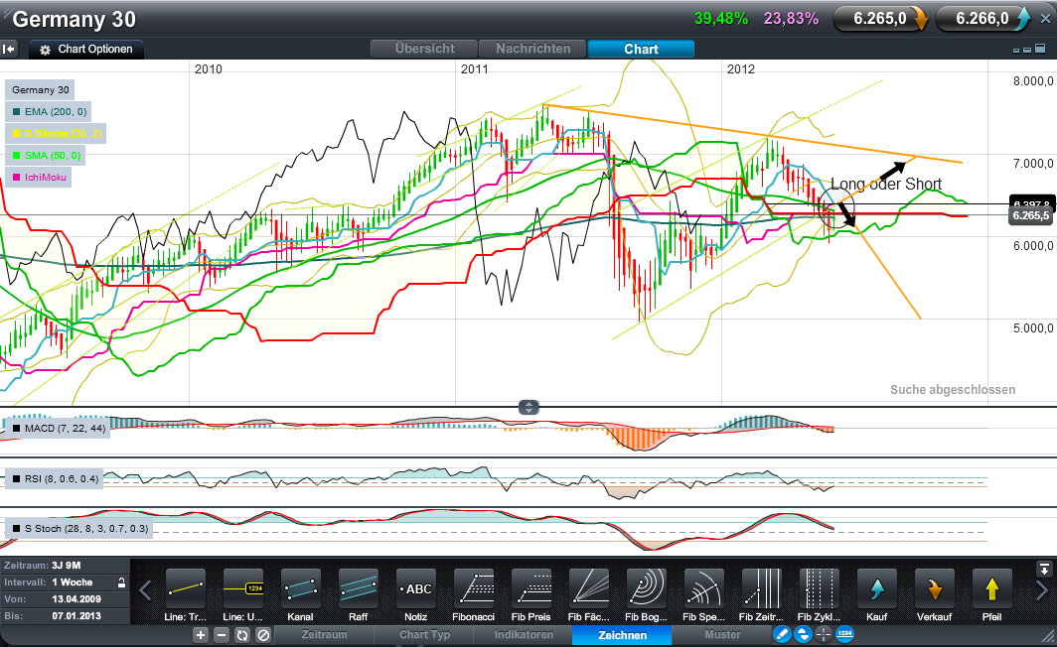Set smallest window layout size icon
Image resolution: width=1057 pixels, height=647 pixels.
[1016, 51]
